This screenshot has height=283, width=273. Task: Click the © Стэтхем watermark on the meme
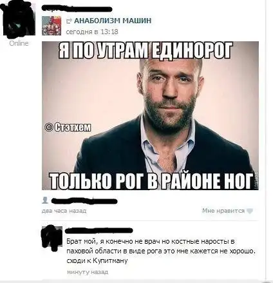click(x=68, y=127)
